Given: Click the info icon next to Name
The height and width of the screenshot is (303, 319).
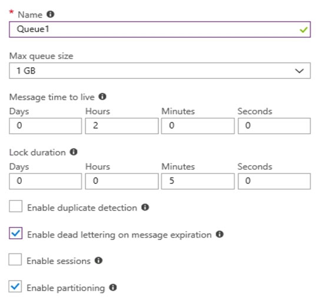Looking at the screenshot, I should [50, 14].
